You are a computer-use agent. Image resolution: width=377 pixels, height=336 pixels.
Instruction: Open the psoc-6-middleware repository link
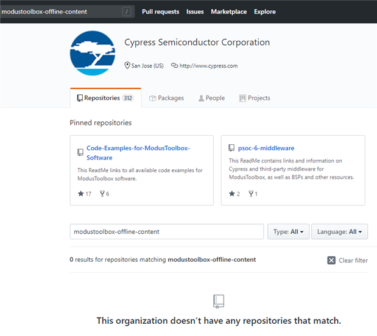[x=266, y=148]
